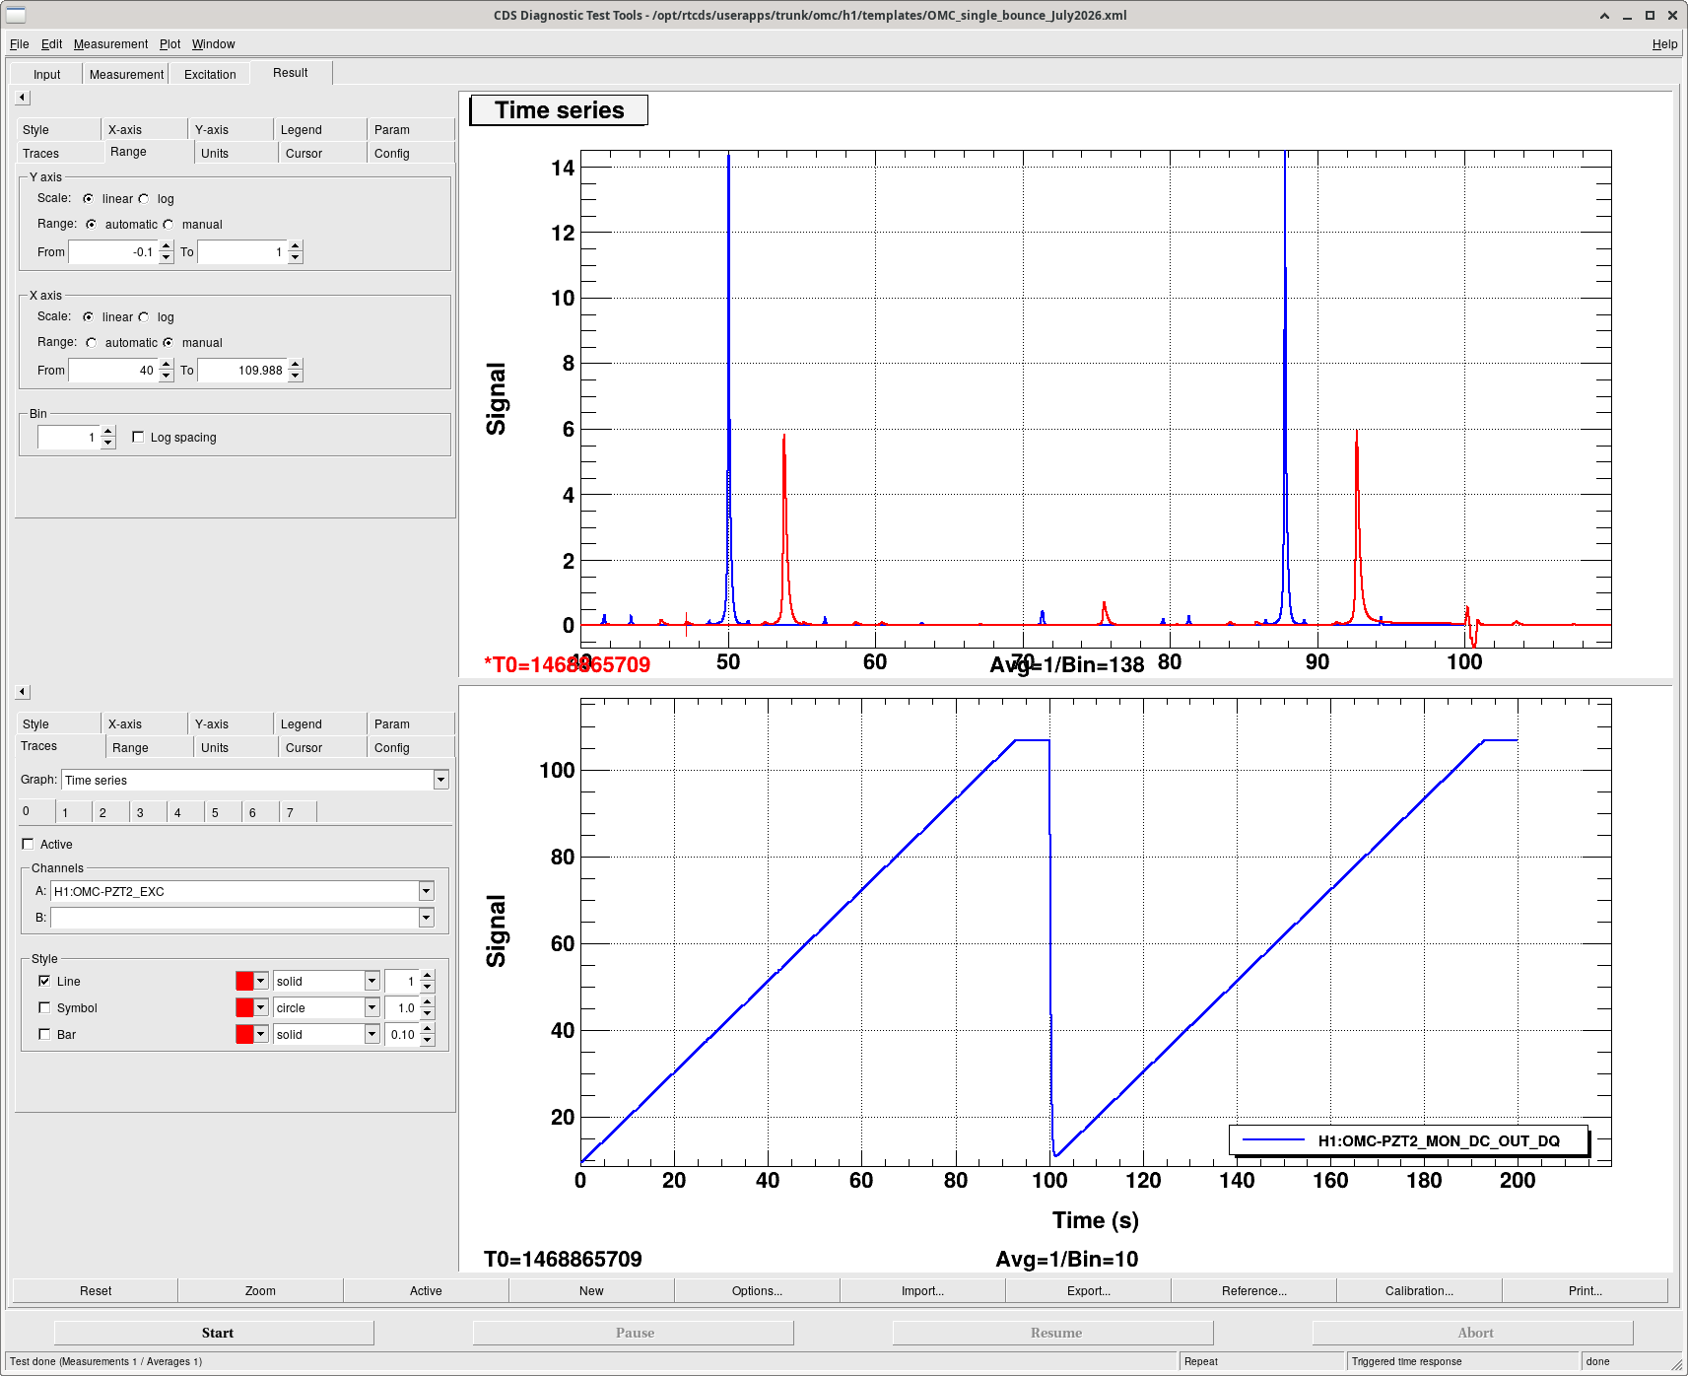Screen dimensions: 1688x1376
Task: Shade the window using the title bar arrow
Action: click(x=1604, y=15)
